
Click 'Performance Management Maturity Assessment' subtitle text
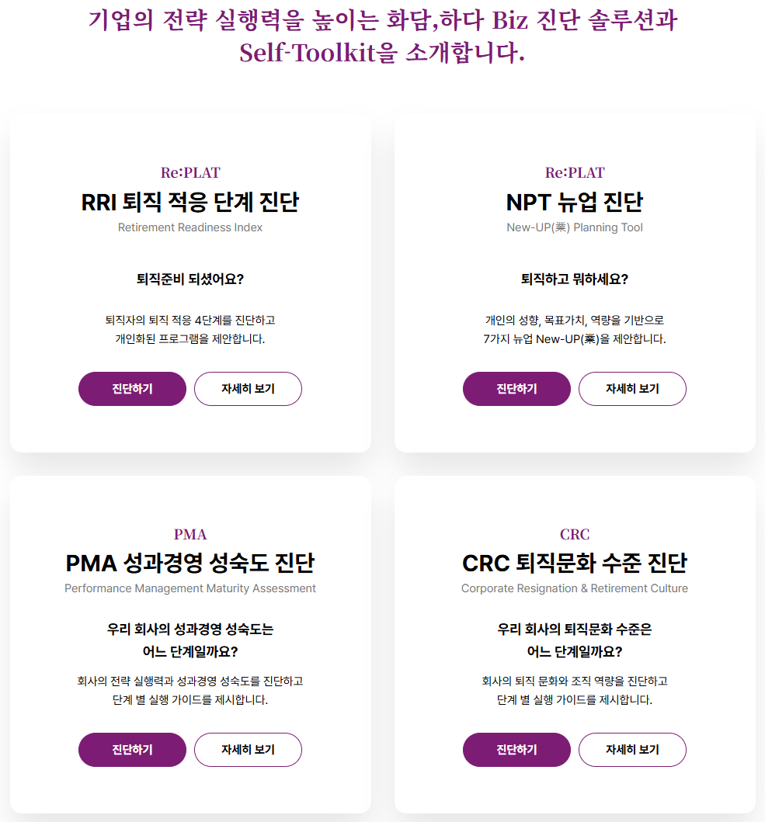point(190,588)
